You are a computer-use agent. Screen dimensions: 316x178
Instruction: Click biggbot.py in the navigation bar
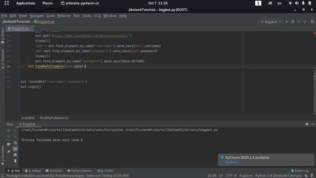click(44, 22)
